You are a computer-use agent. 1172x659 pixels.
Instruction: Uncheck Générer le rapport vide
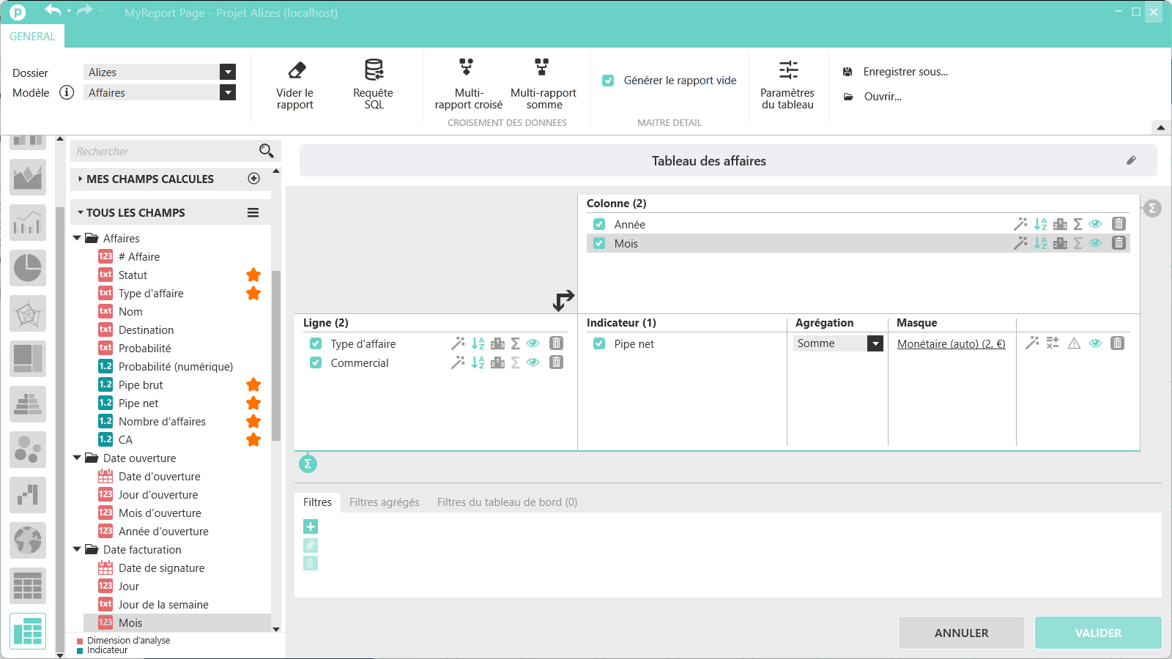(x=608, y=81)
